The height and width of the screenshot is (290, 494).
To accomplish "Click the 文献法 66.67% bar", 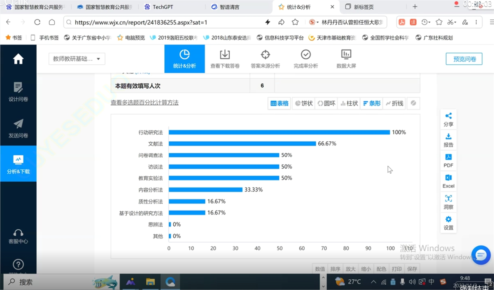I will pyautogui.click(x=242, y=144).
